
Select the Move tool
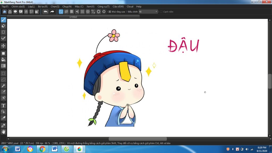(3, 46)
